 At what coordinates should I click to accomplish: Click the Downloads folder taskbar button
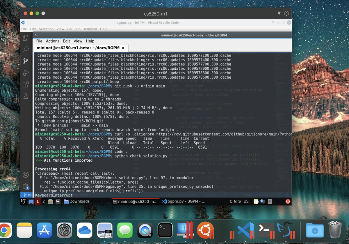77,201
